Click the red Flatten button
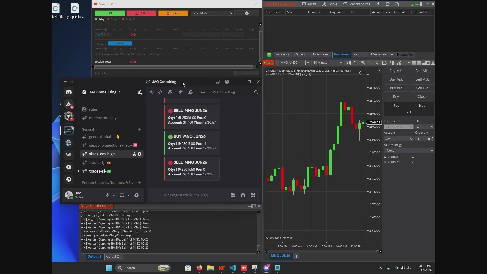 pyautogui.click(x=141, y=13)
